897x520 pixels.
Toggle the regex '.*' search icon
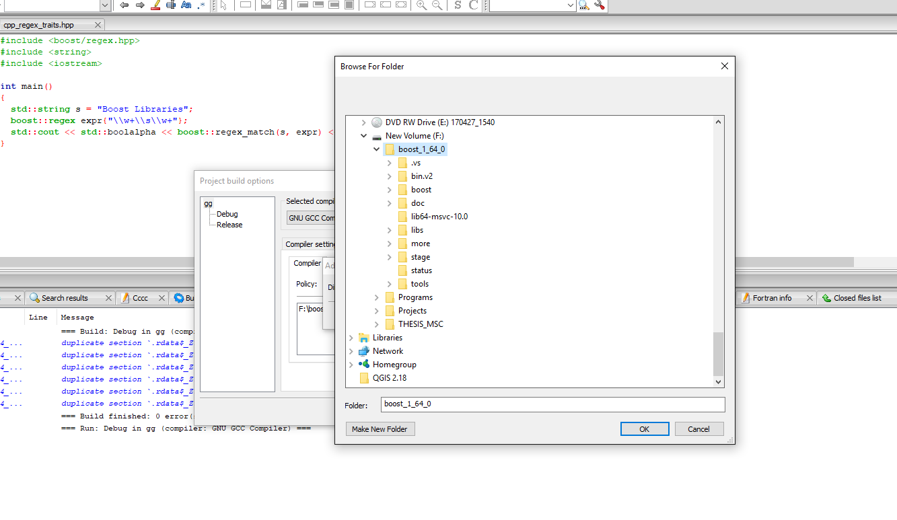coord(201,5)
